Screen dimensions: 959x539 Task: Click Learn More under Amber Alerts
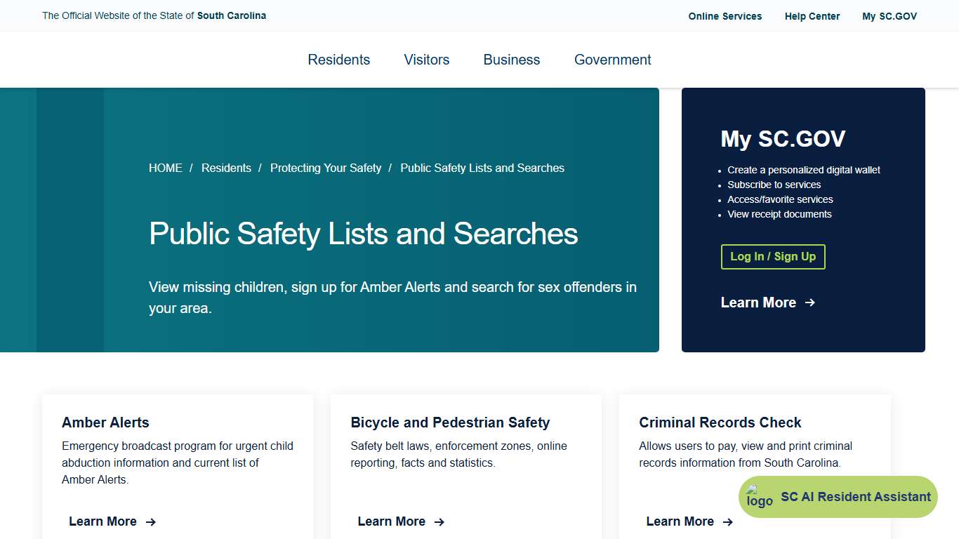102,521
